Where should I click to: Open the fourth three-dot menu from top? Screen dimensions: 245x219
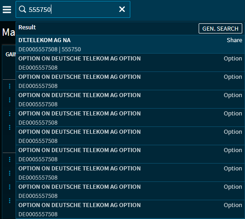point(10,127)
